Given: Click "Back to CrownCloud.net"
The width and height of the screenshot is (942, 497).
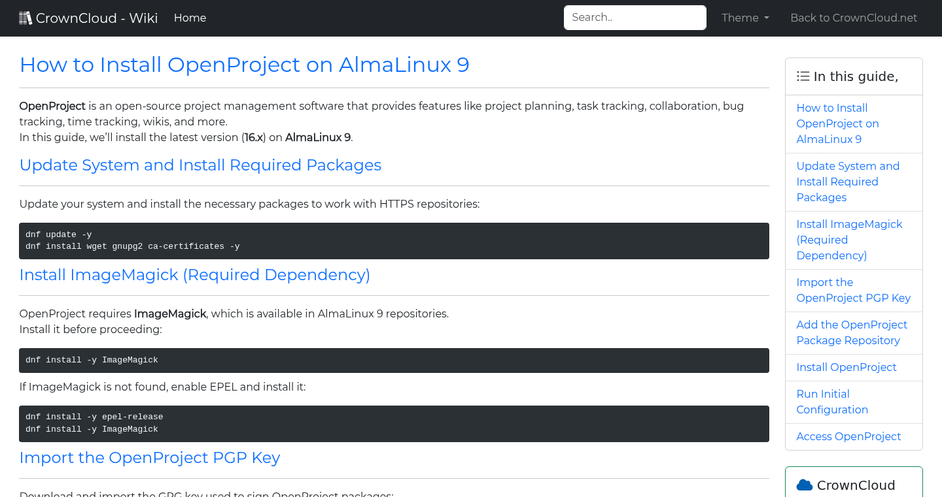Looking at the screenshot, I should [854, 18].
